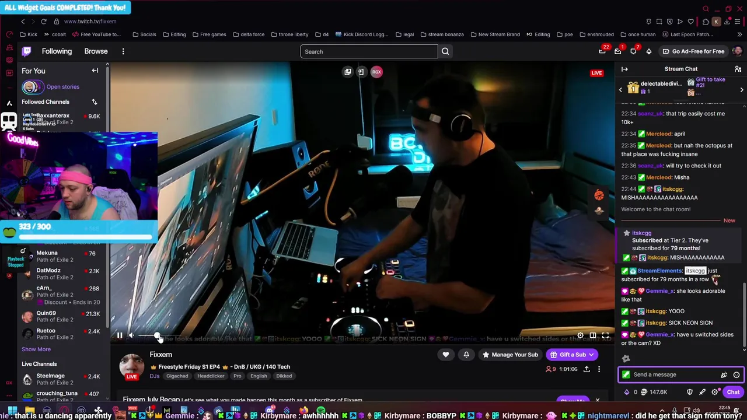Click Manage Your Sub button
Screen dimensions: 747x420
509,355
